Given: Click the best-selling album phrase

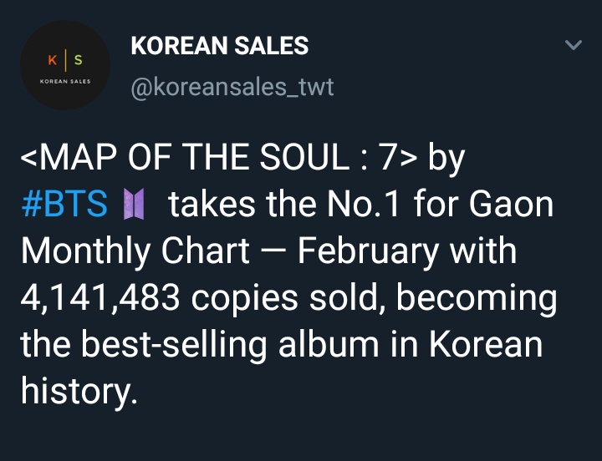Looking at the screenshot, I should [230, 345].
